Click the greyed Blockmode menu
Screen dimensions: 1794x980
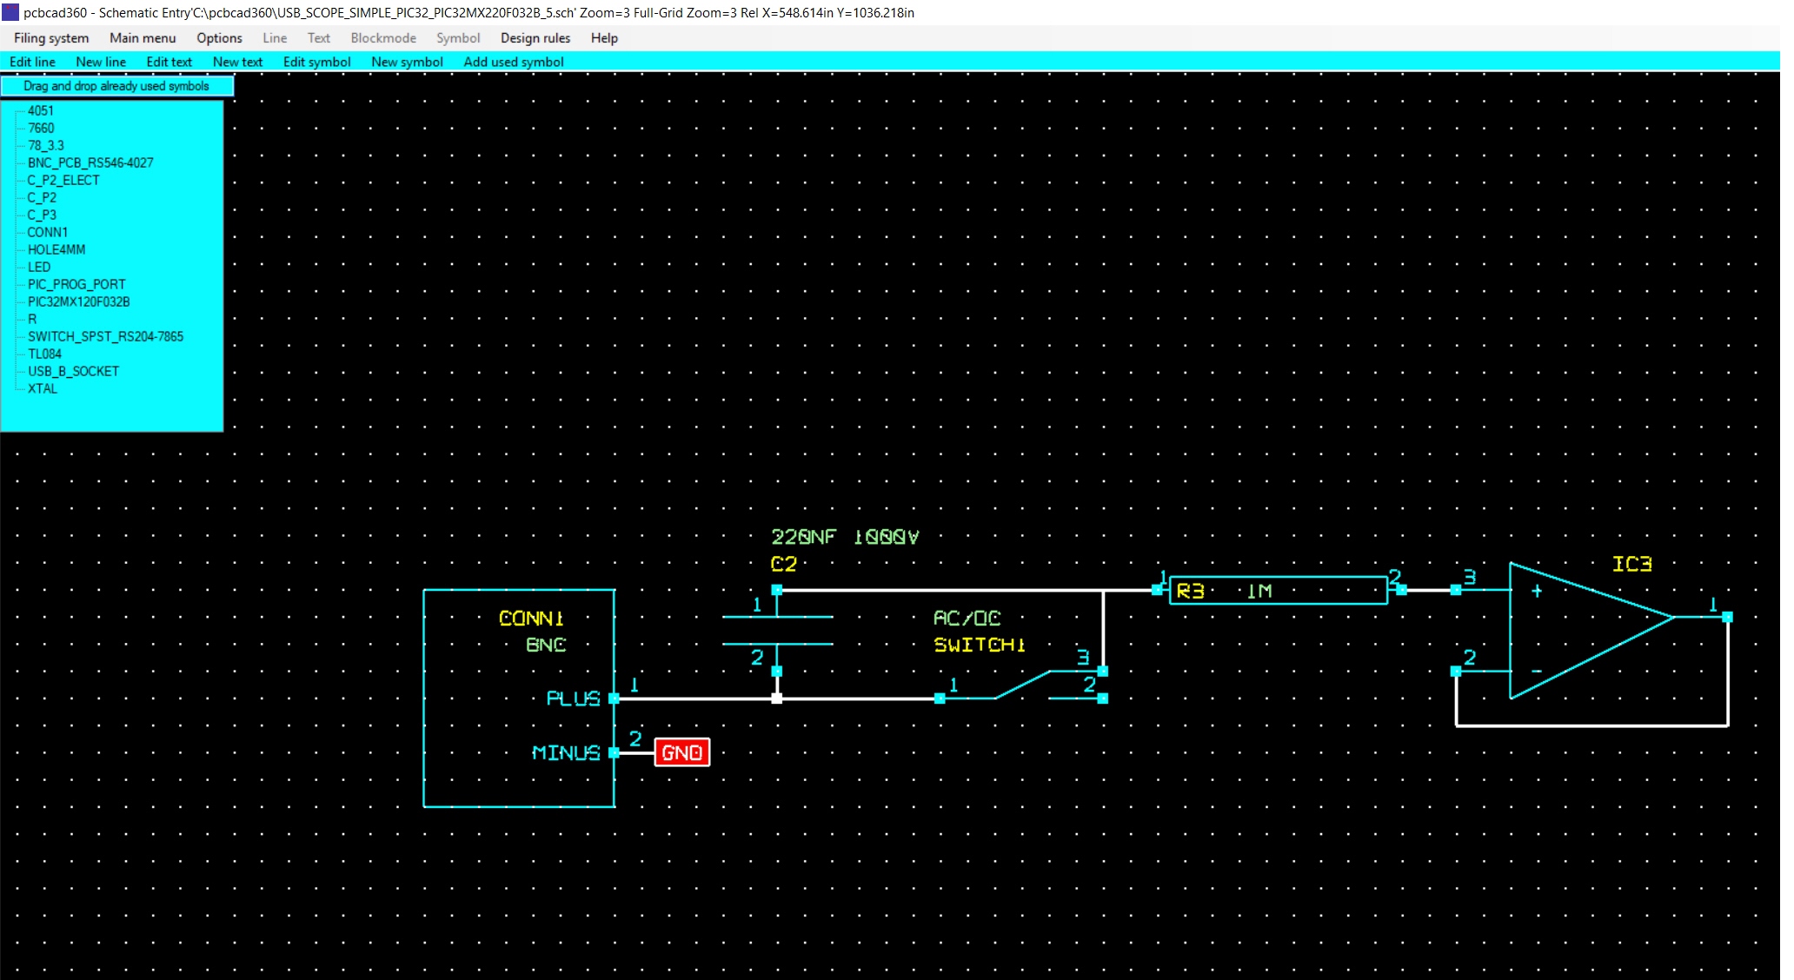point(383,38)
